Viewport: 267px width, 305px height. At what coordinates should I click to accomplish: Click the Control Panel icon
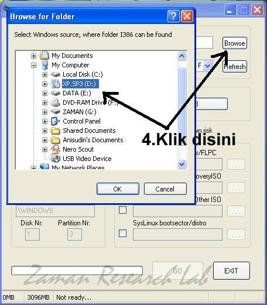pos(56,121)
